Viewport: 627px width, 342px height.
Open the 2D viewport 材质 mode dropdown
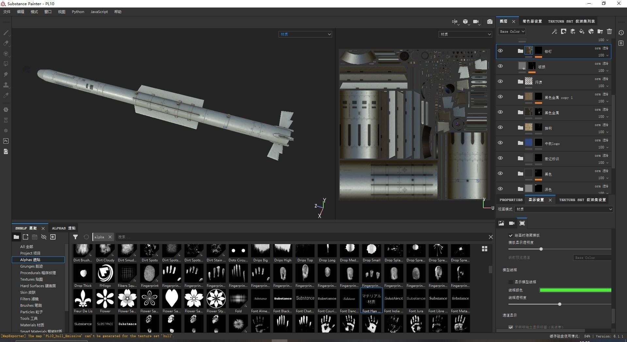(x=465, y=34)
